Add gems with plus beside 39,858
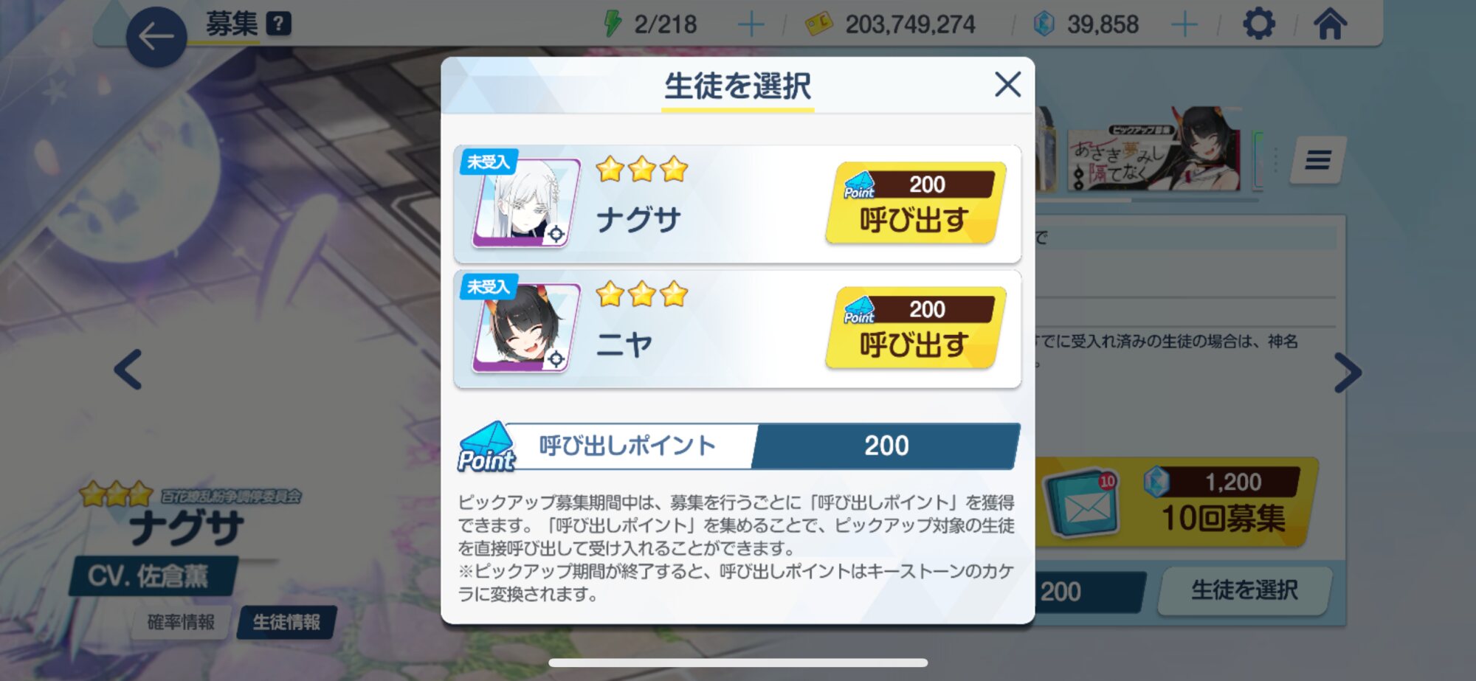Screen dimensions: 1476x681 [x=1184, y=25]
